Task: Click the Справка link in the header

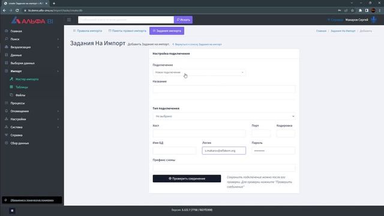Action: (x=335, y=20)
